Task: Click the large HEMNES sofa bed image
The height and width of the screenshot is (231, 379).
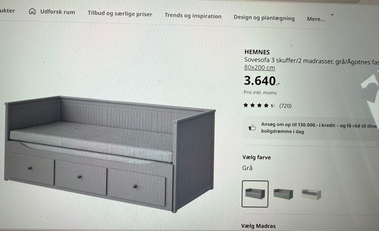Action: [x=110, y=154]
